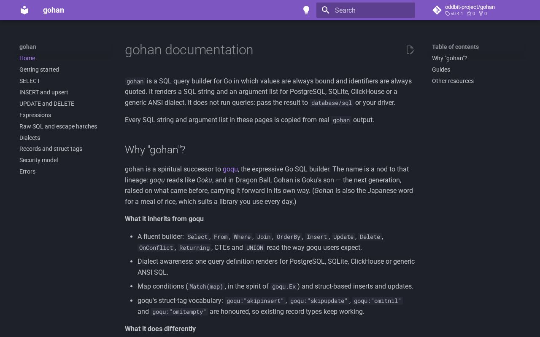Select Records and struct tags page
The width and height of the screenshot is (540, 337).
(51, 149)
